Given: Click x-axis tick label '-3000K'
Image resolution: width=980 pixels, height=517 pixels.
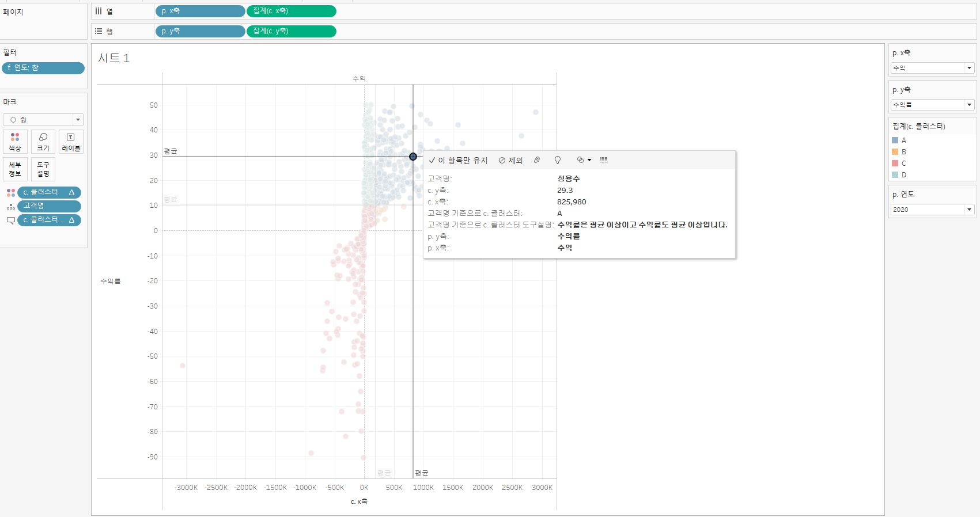Looking at the screenshot, I should click(186, 488).
